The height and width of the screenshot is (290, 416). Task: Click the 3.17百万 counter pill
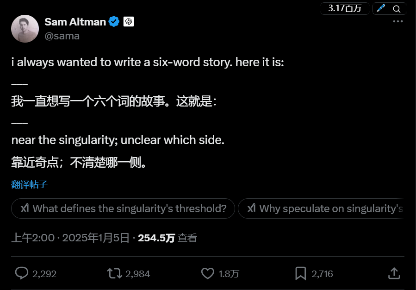point(345,8)
